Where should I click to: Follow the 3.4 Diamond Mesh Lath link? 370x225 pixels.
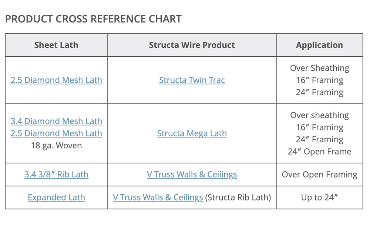(x=56, y=121)
